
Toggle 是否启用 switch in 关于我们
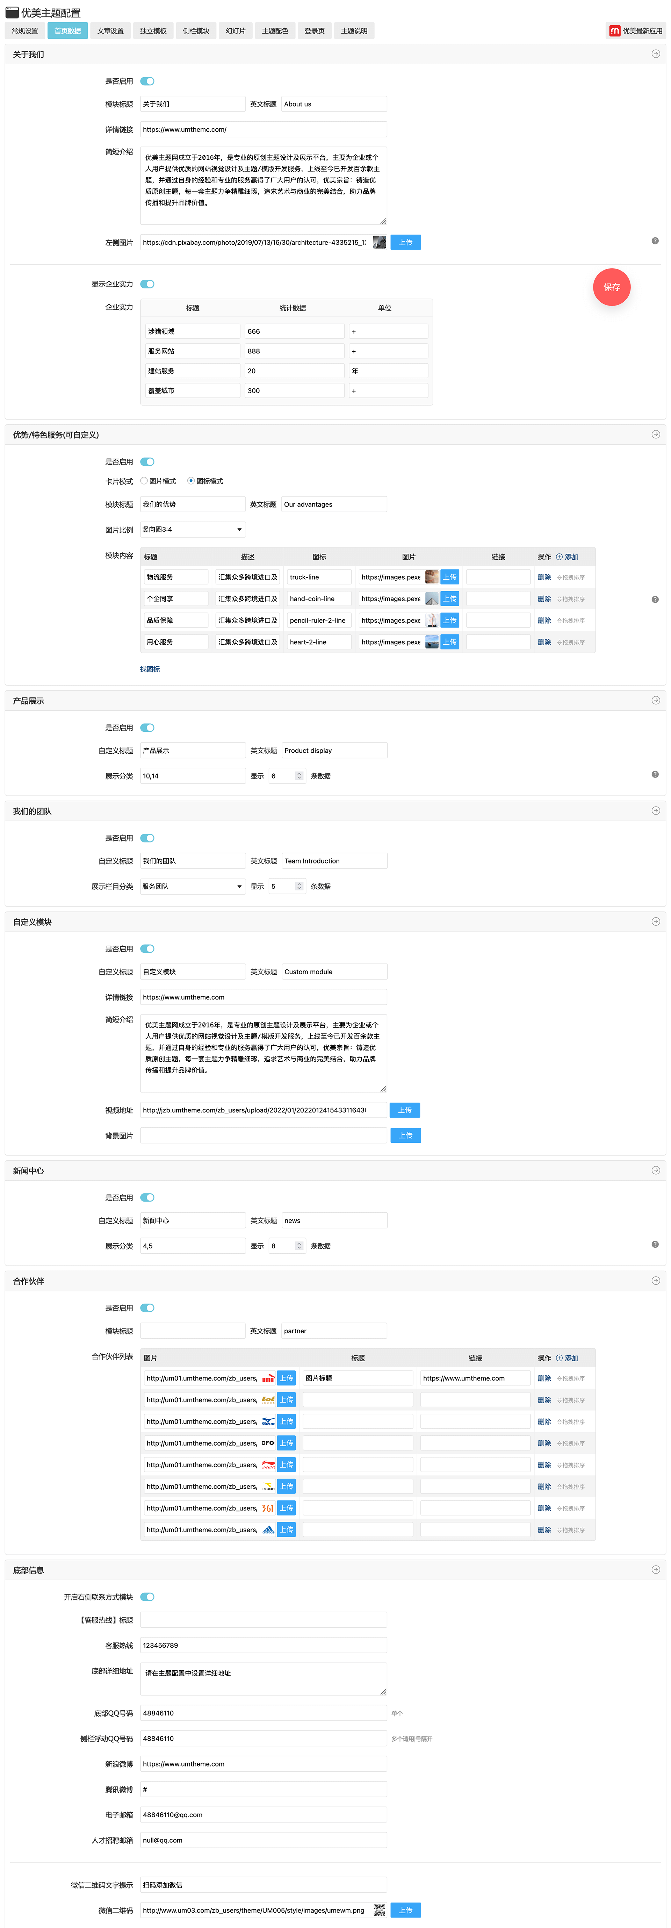point(147,81)
